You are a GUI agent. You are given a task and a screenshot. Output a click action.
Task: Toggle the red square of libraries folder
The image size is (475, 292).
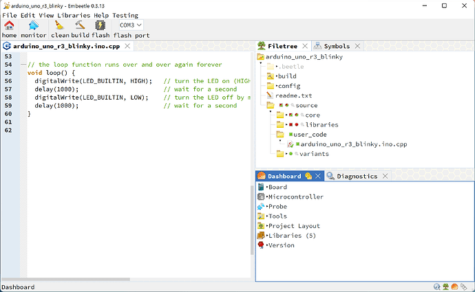tap(291, 124)
